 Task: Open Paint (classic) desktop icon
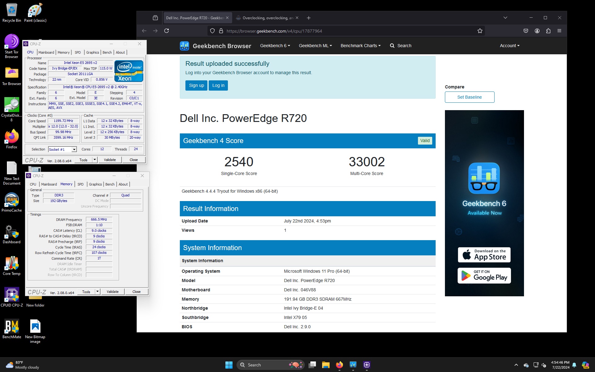35,13
